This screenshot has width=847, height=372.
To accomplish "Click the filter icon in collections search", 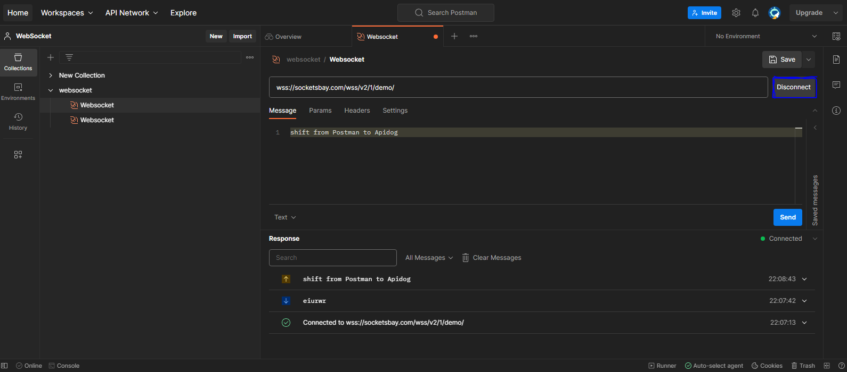I will tap(69, 57).
